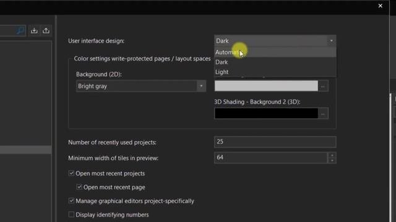Viewport: 396px width, 222px height.
Task: Decrease minimum tile width with down arrow
Action: [x=332, y=160]
